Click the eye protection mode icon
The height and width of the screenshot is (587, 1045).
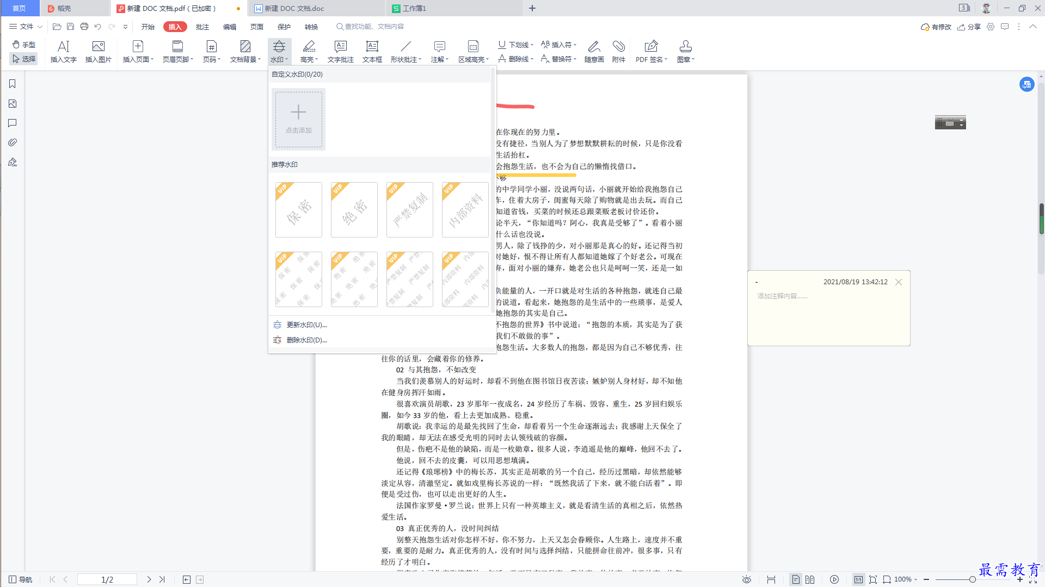747,579
